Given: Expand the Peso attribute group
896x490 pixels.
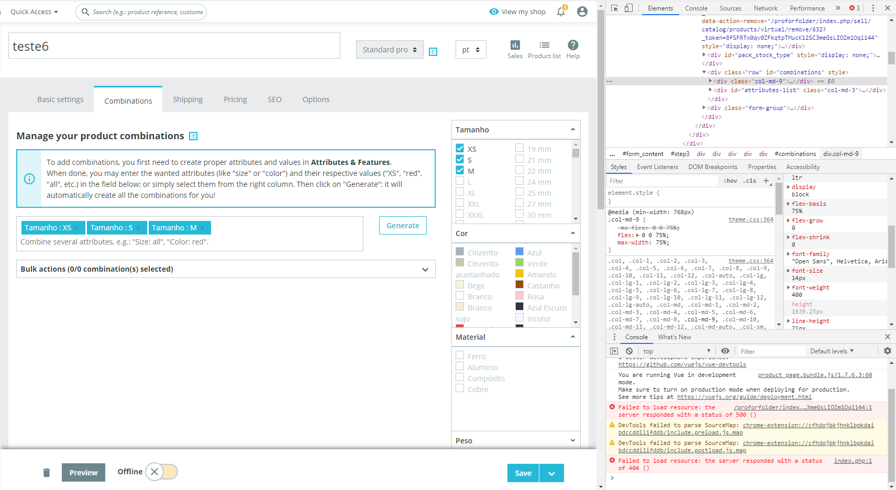Looking at the screenshot, I should pyautogui.click(x=573, y=440).
